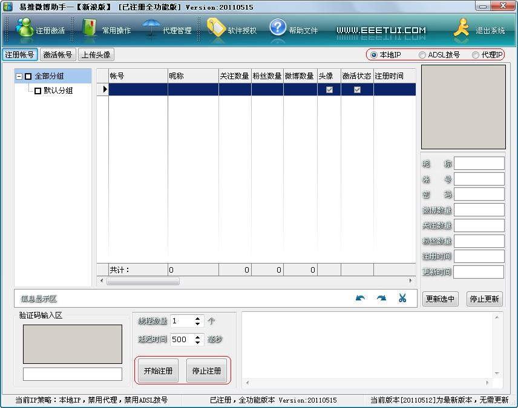Select the 本地IP radio option
The image size is (518, 408).
point(373,55)
